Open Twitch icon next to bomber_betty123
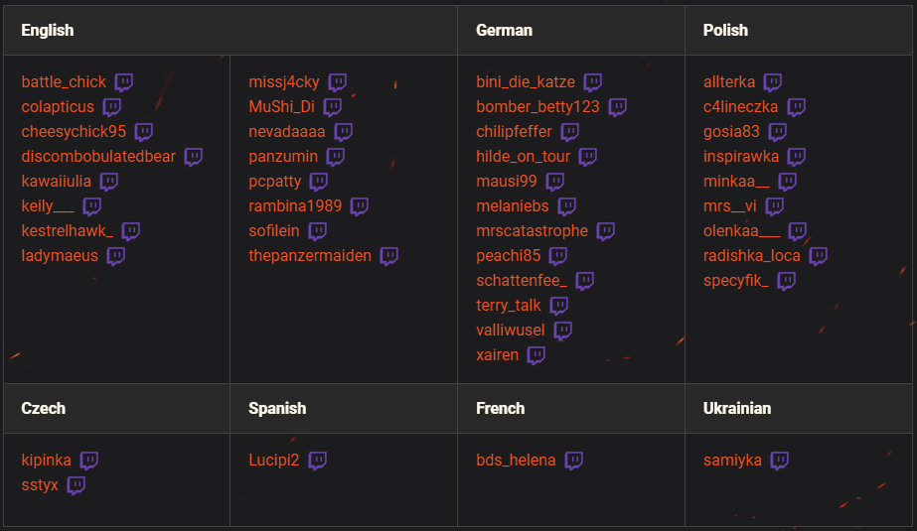Image resolution: width=917 pixels, height=531 pixels. pyautogui.click(x=618, y=107)
